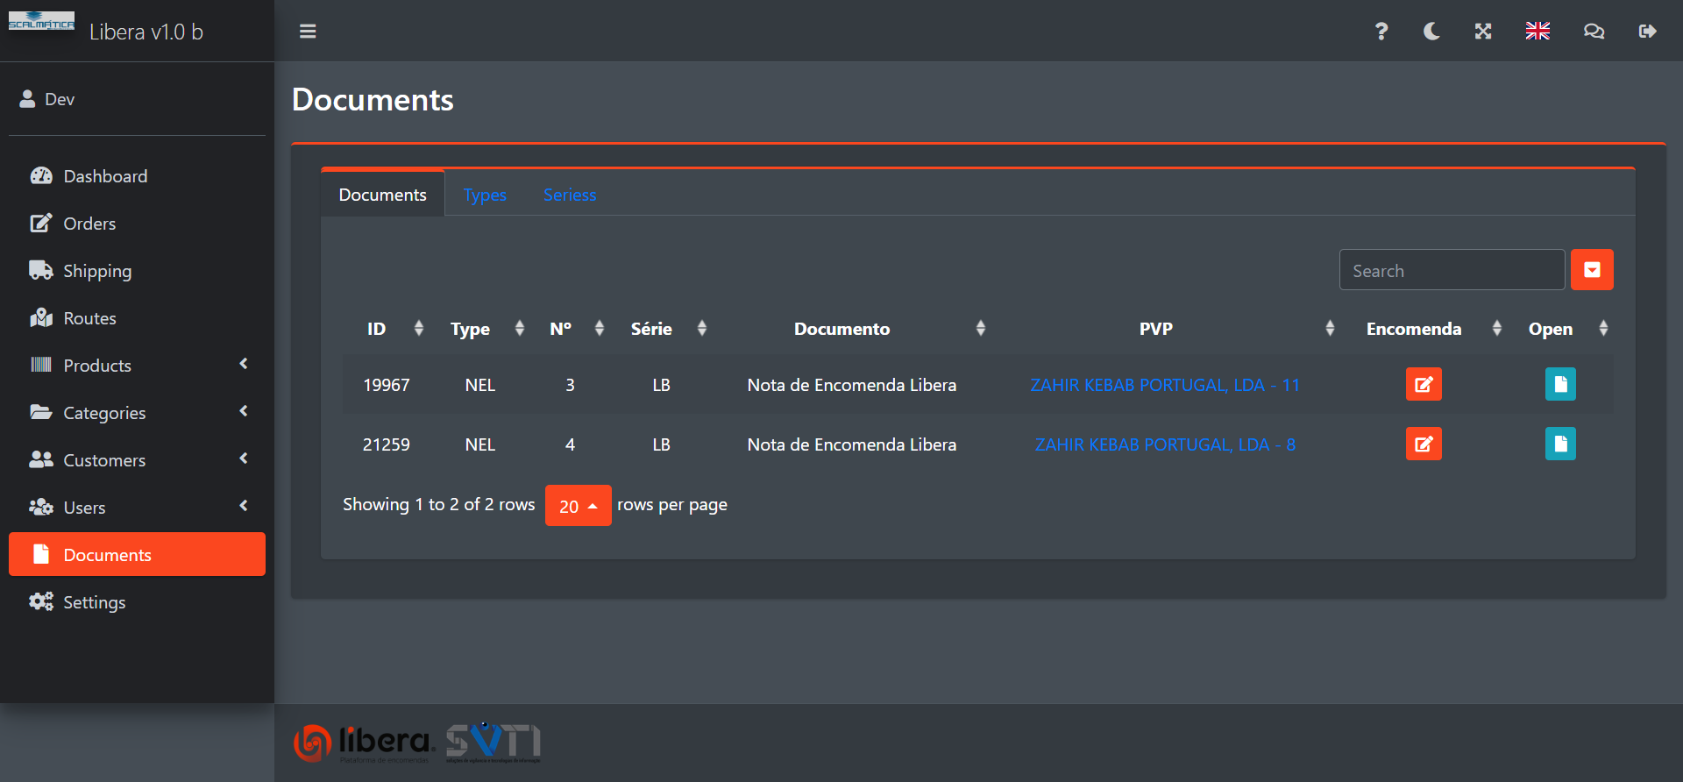The height and width of the screenshot is (782, 1683).
Task: Click the logout icon in header
Action: click(x=1647, y=32)
